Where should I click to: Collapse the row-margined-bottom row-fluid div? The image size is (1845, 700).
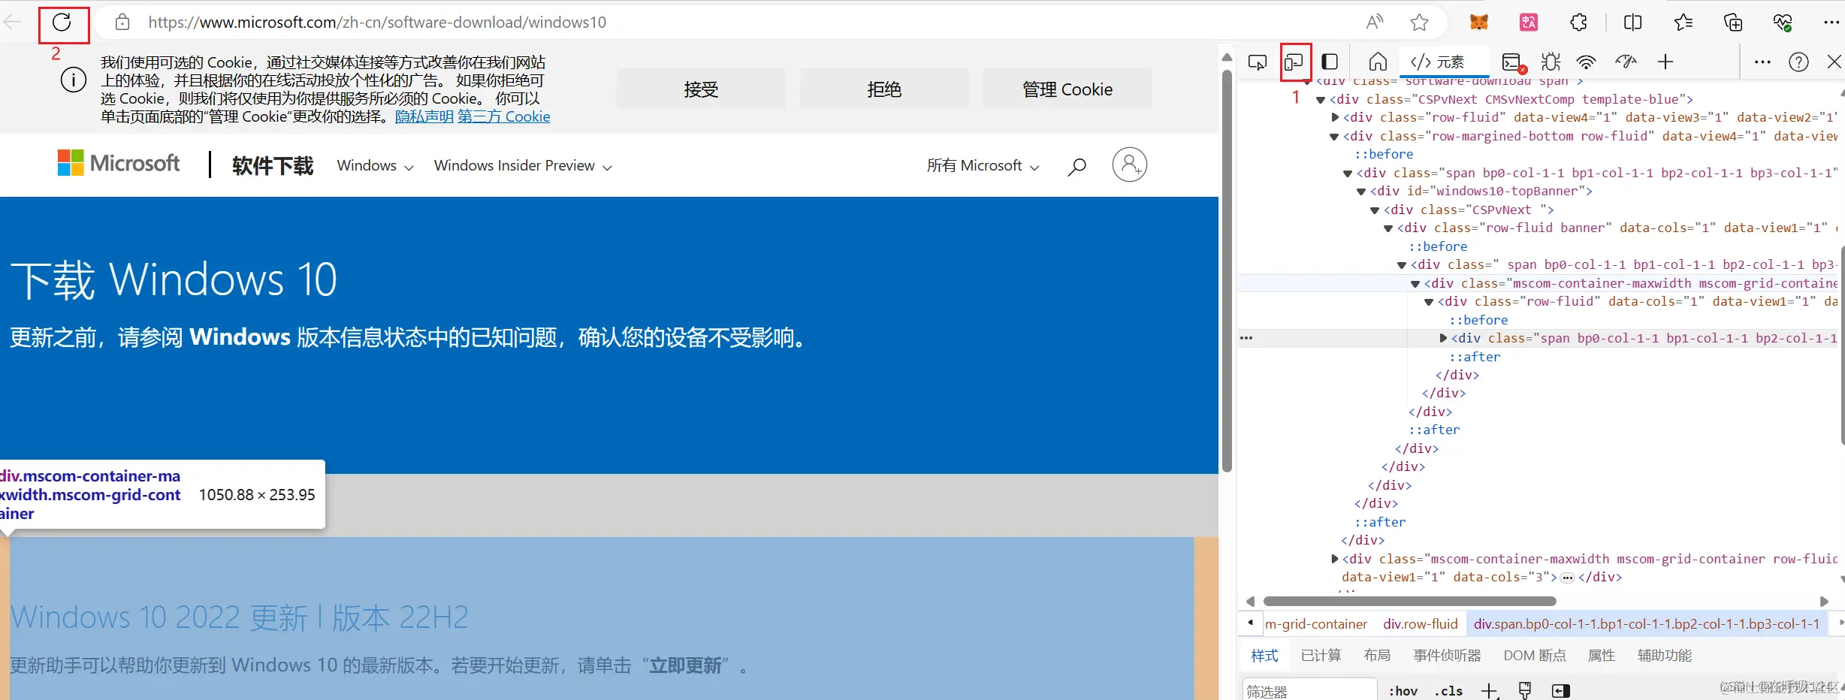click(x=1334, y=136)
